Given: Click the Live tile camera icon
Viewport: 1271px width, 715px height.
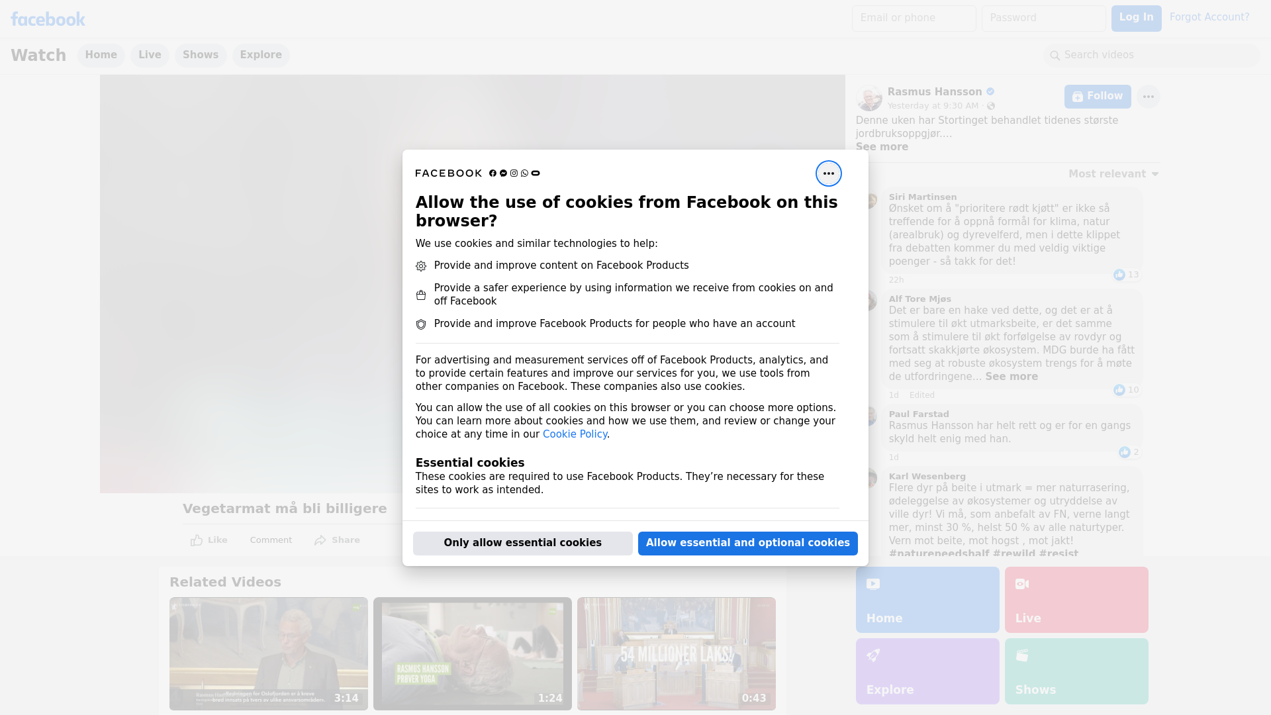Looking at the screenshot, I should (x=1022, y=584).
